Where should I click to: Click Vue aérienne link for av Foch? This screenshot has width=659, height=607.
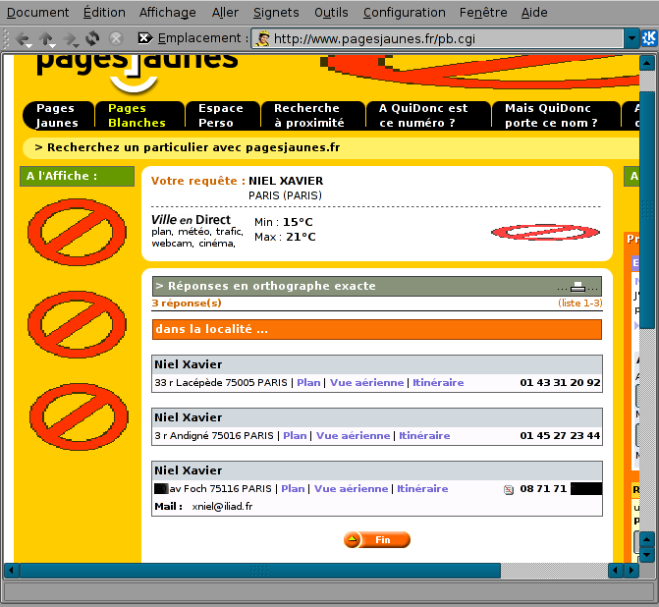click(x=352, y=489)
